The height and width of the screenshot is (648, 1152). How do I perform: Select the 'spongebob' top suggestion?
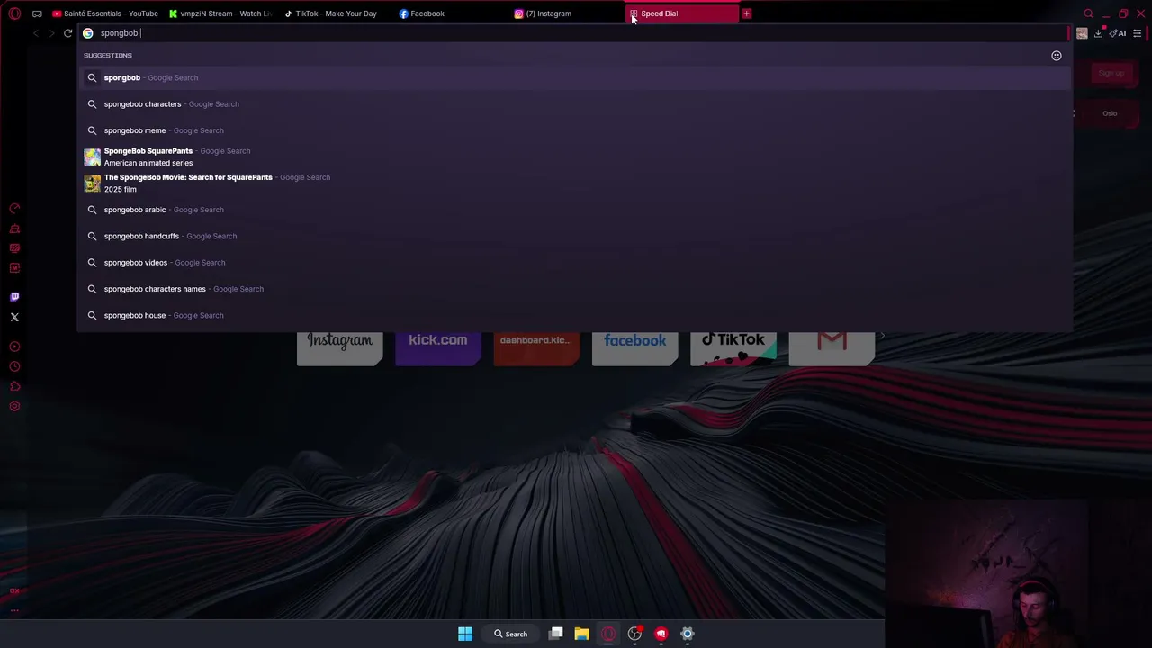tap(574, 77)
